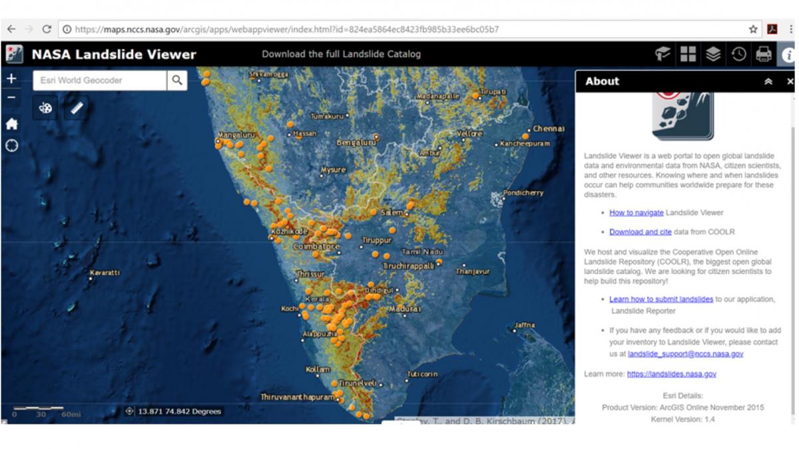Viewport: 799px width, 449px height.
Task: Find my location on the map
Action: click(x=11, y=146)
